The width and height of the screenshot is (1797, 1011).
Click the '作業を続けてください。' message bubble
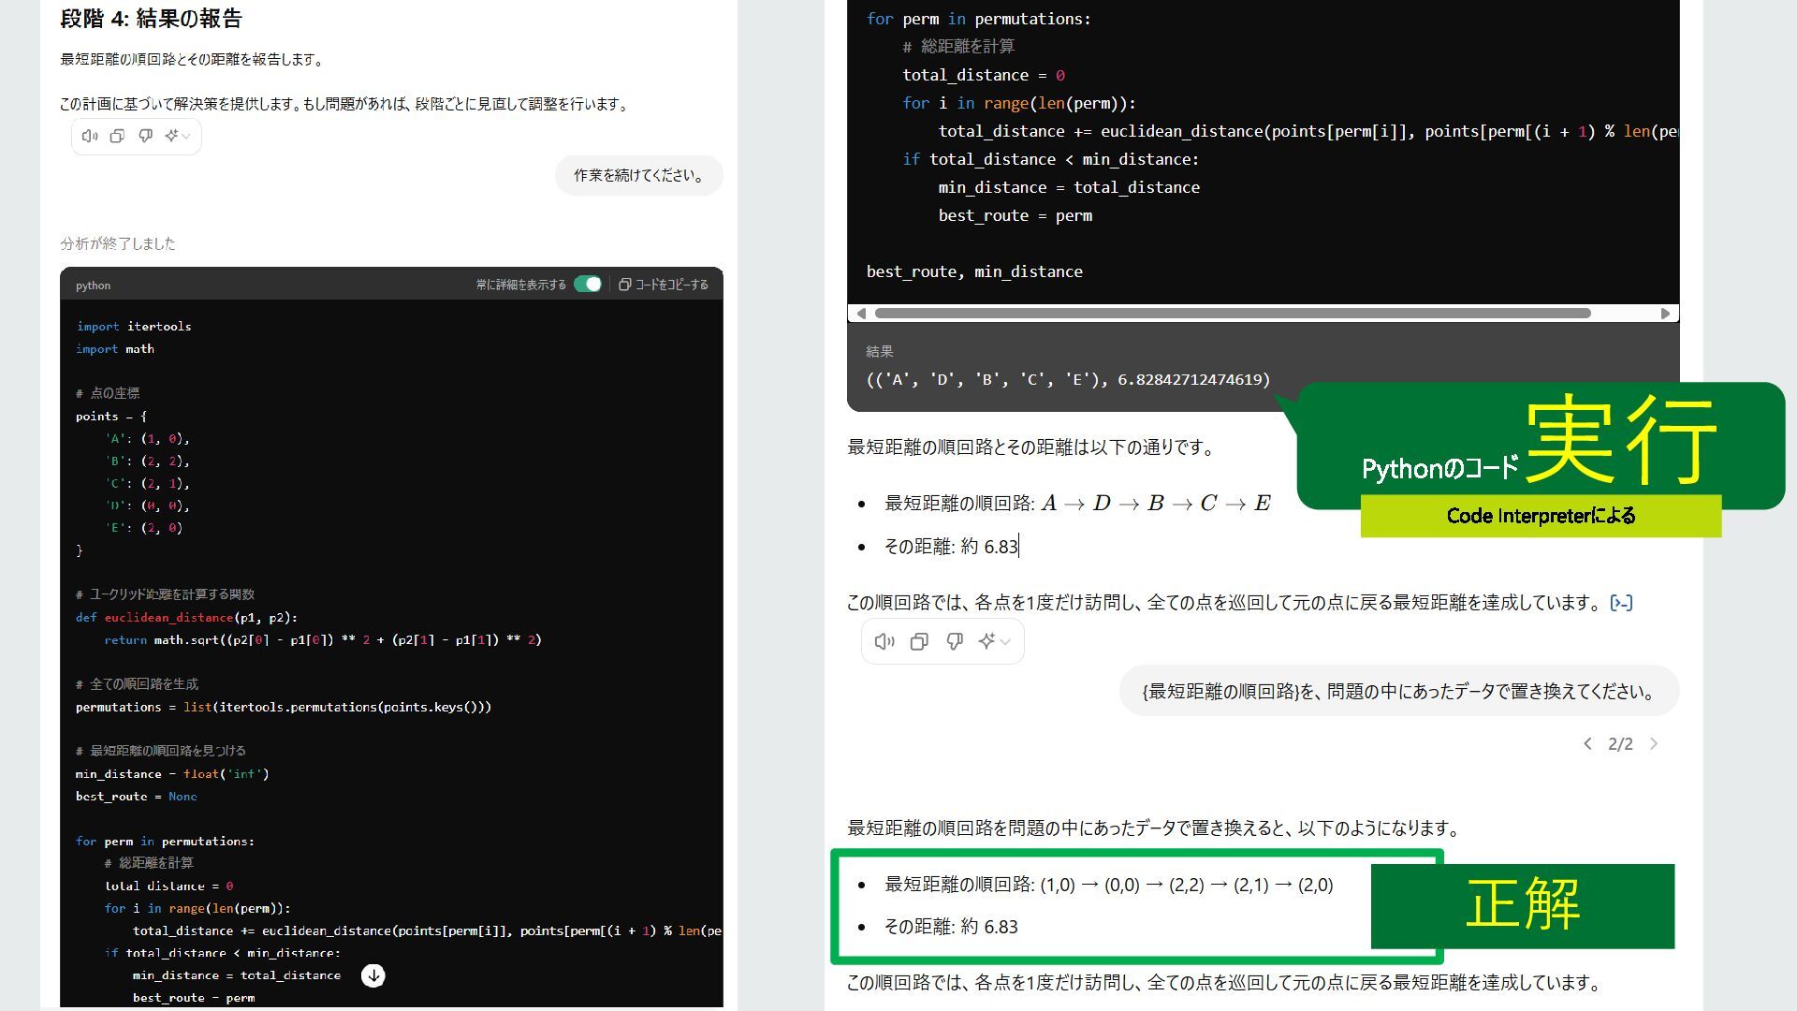click(638, 175)
